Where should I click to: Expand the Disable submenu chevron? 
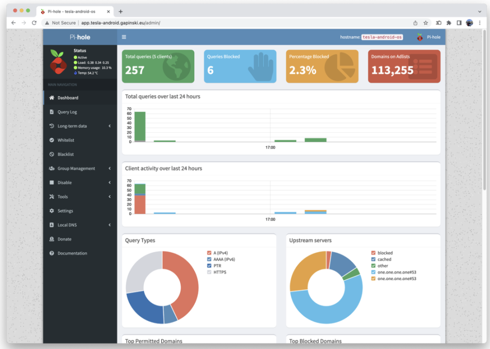click(x=110, y=182)
